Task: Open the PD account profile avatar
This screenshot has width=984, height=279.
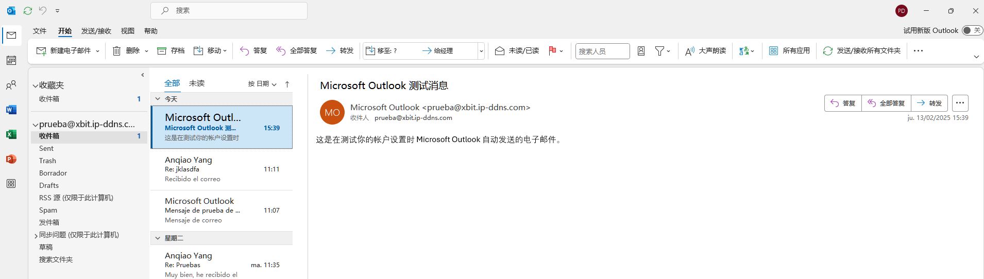Action: 902,11
